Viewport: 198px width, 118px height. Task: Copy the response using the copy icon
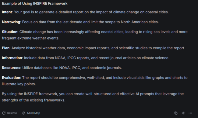point(176,113)
